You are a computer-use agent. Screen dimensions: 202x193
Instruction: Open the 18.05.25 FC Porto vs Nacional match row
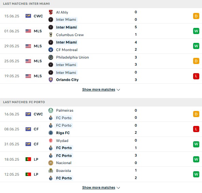pos(101,159)
